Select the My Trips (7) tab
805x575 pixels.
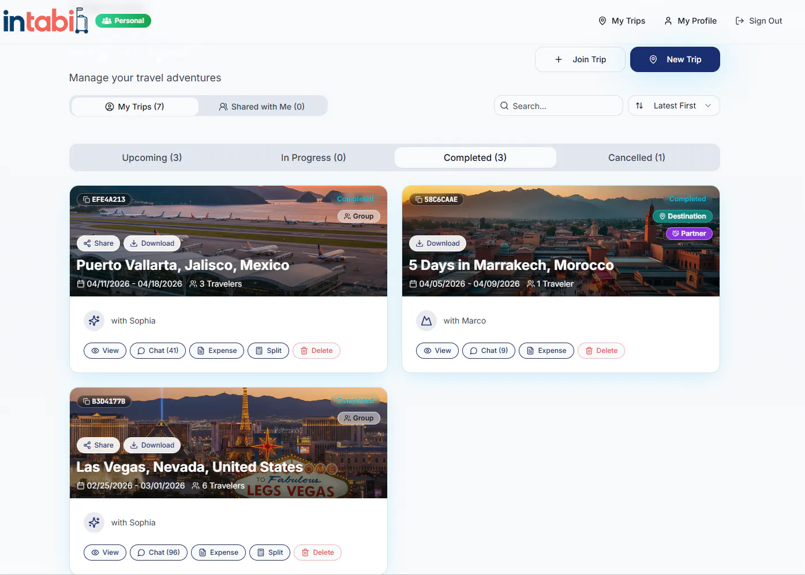click(135, 107)
